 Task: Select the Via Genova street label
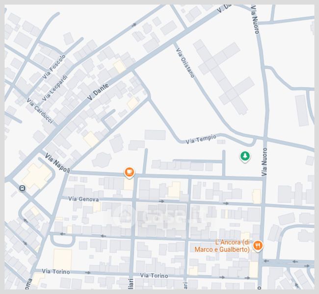click(83, 199)
